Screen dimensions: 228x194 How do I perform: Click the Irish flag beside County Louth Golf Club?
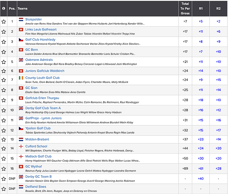click(x=21, y=78)
